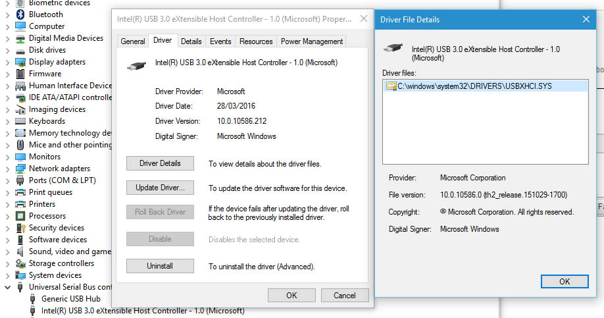Expand the System devices node
604x318 pixels.
pos(7,276)
